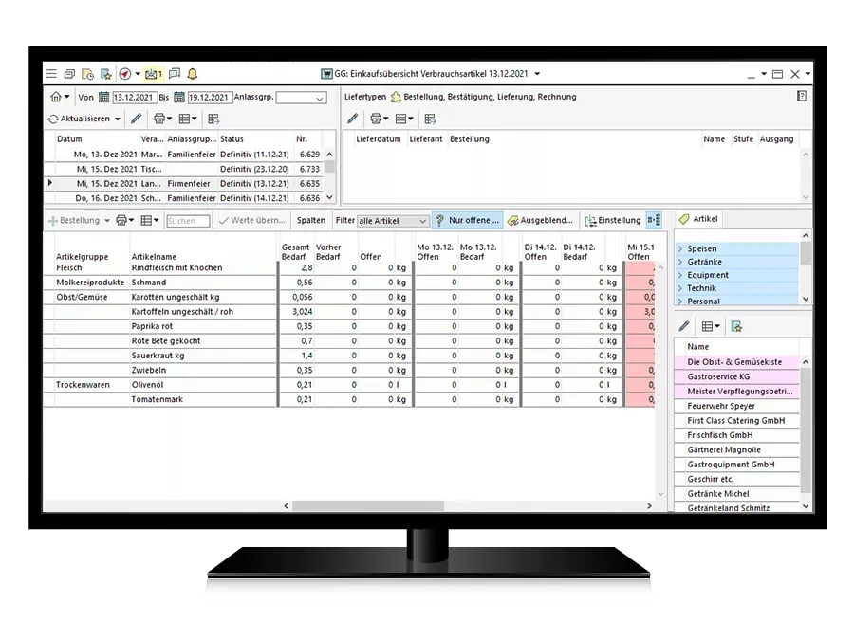Select the pencil edit icon below Liefertypen

click(x=353, y=119)
